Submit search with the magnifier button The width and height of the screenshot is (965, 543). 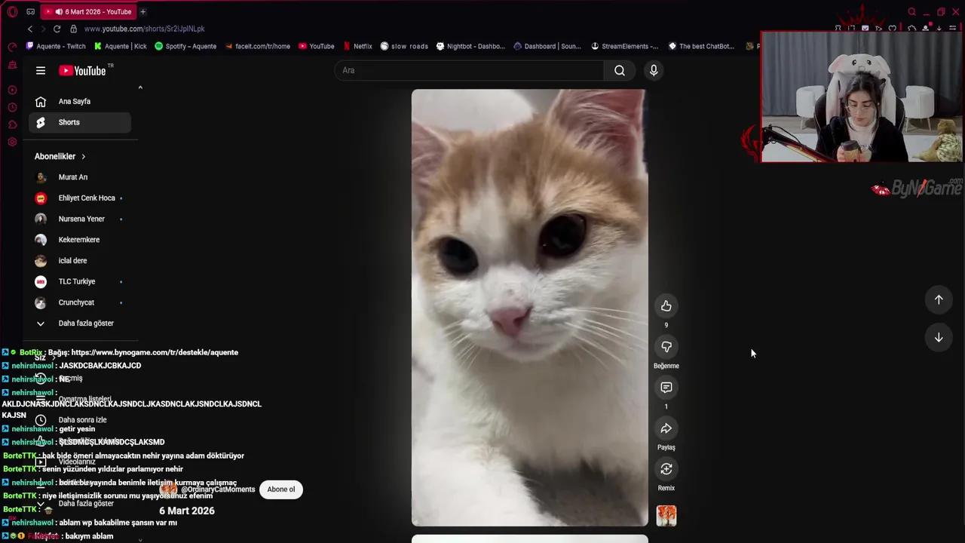620,70
